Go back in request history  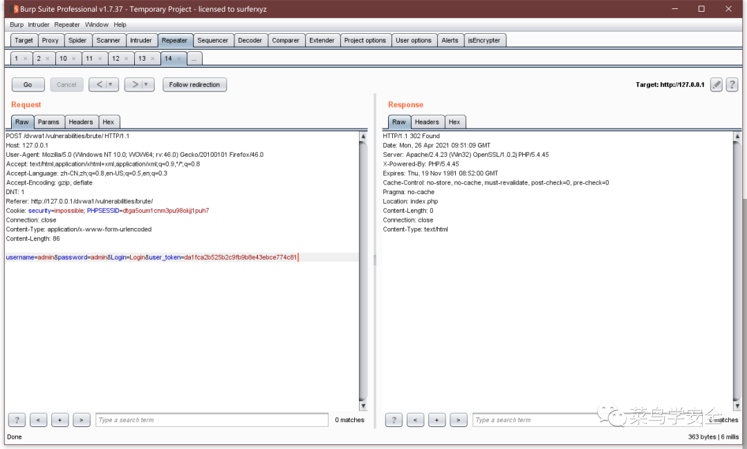(99, 85)
